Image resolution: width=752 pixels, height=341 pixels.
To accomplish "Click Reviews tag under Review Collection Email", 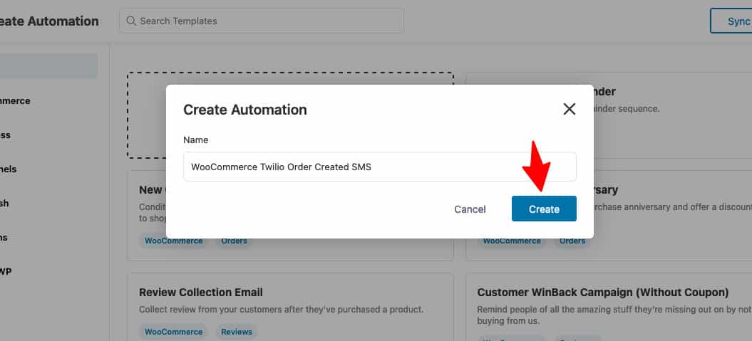I will (237, 332).
